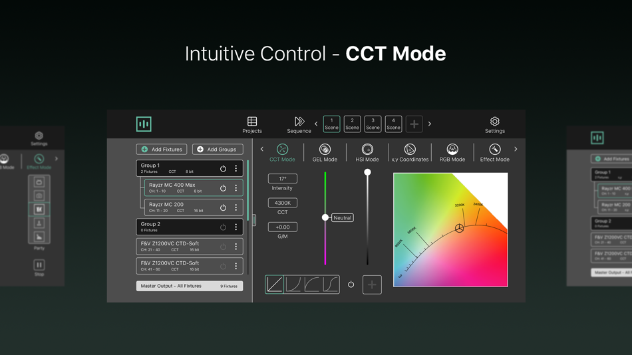Image resolution: width=632 pixels, height=355 pixels.
Task: Toggle power for Group 2
Action: [223, 227]
